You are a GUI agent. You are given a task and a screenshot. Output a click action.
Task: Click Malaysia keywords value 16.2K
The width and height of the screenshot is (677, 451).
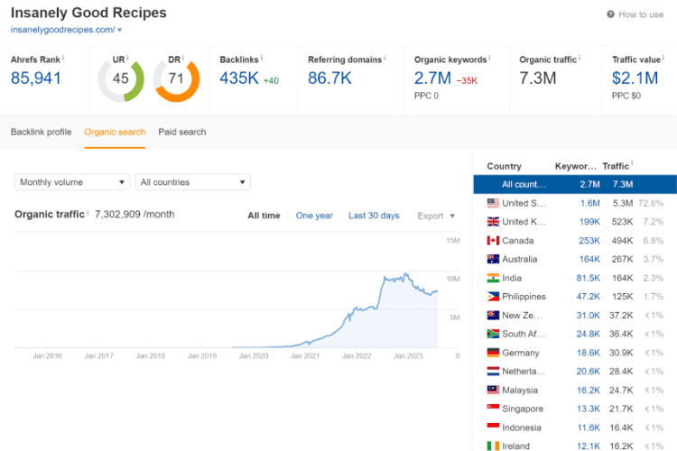[588, 391]
